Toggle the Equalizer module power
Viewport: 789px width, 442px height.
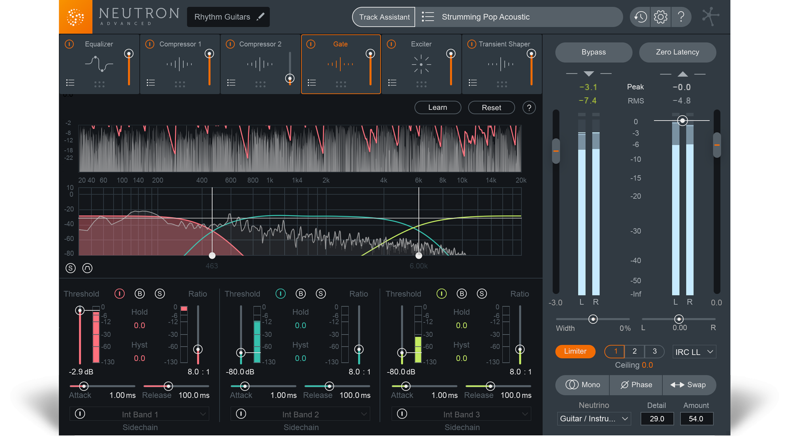pyautogui.click(x=69, y=44)
